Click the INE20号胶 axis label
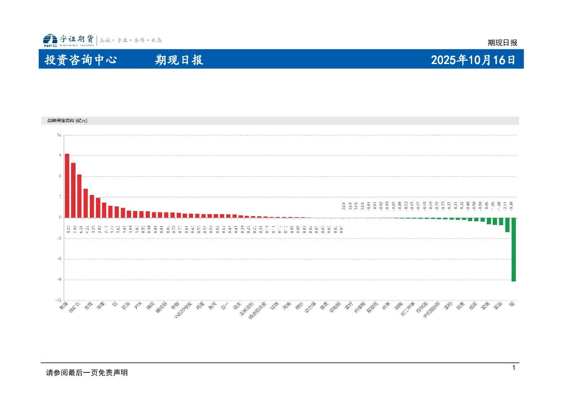The height and width of the screenshot is (405, 573). pyautogui.click(x=183, y=310)
